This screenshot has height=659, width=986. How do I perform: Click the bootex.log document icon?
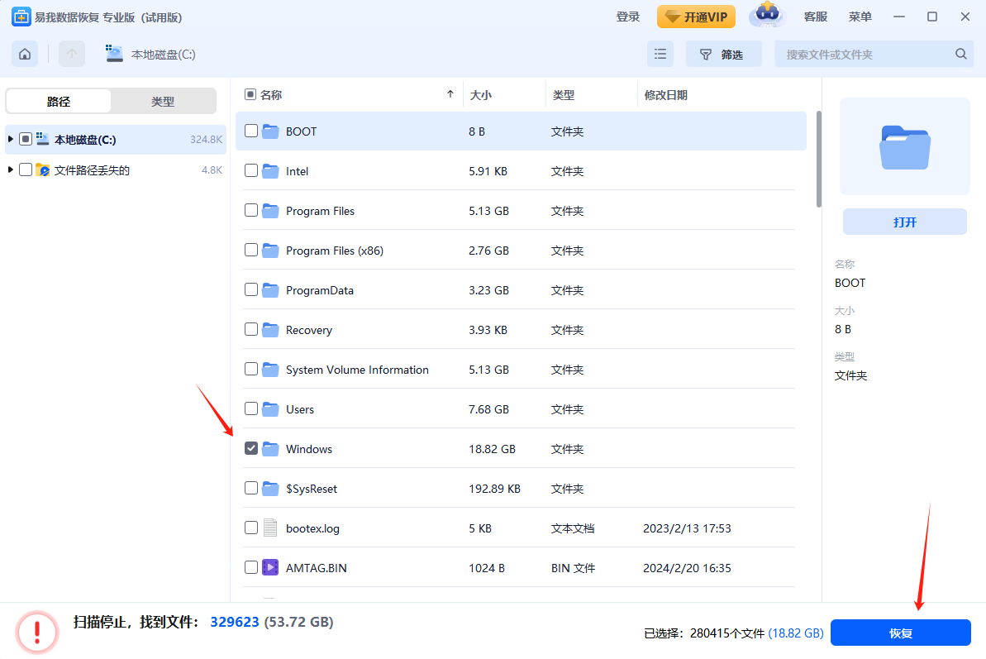coord(270,528)
